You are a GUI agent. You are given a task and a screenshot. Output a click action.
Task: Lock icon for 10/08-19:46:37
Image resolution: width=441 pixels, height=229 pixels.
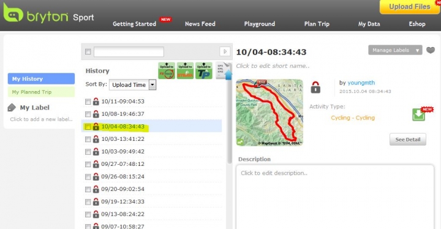[96, 114]
